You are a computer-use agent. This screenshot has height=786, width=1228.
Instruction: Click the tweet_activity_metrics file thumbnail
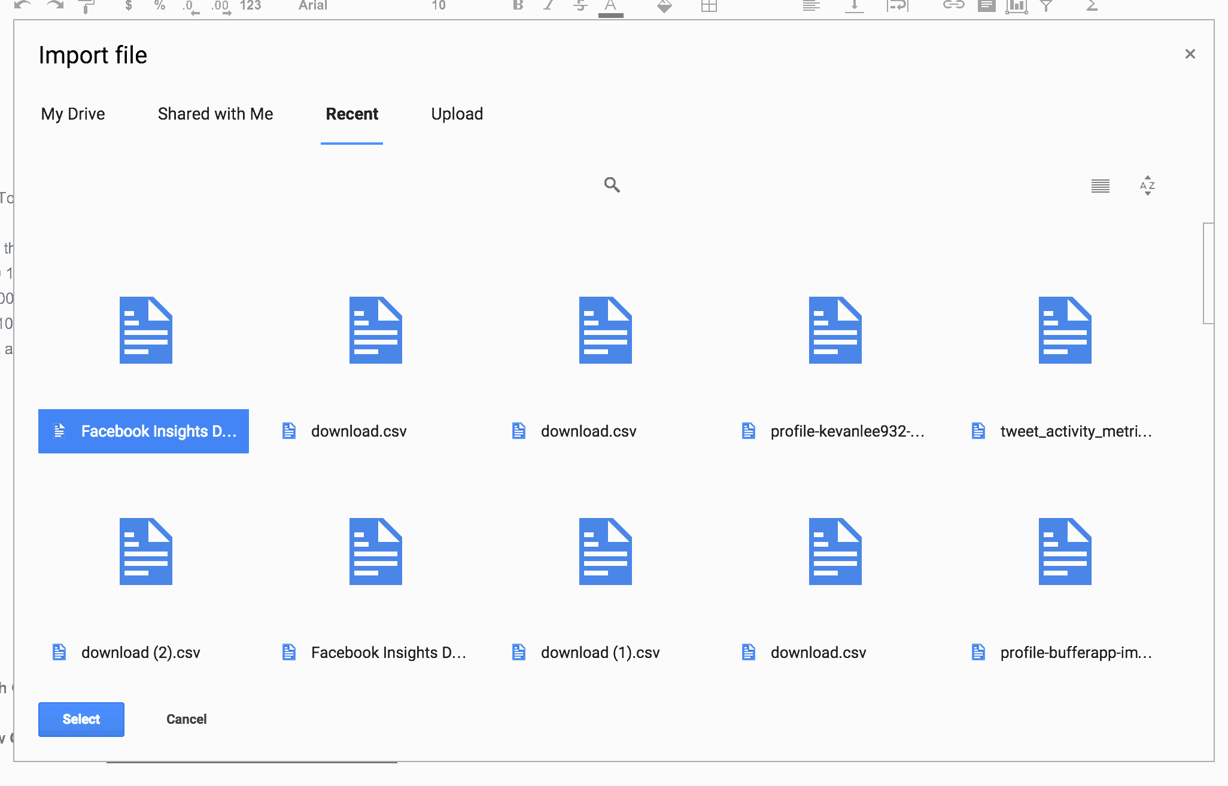1065,330
